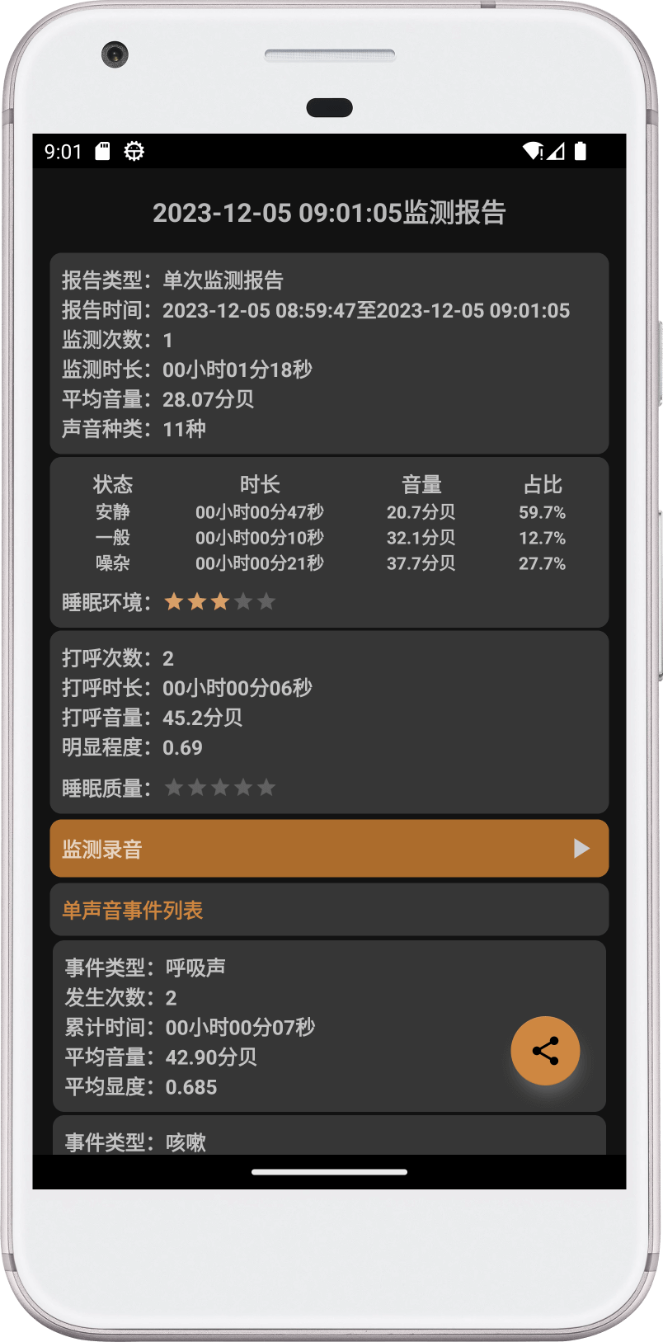The image size is (663, 1342).
Task: Tap the SD card status bar icon
Action: pyautogui.click(x=102, y=151)
